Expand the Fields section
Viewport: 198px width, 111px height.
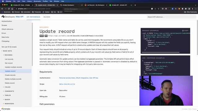tap(7, 87)
